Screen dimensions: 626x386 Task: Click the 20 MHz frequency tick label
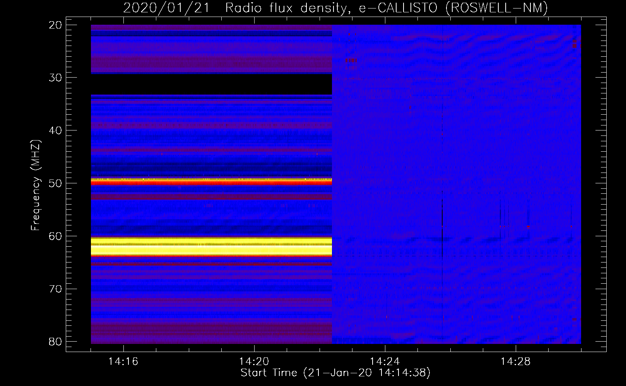click(x=56, y=25)
